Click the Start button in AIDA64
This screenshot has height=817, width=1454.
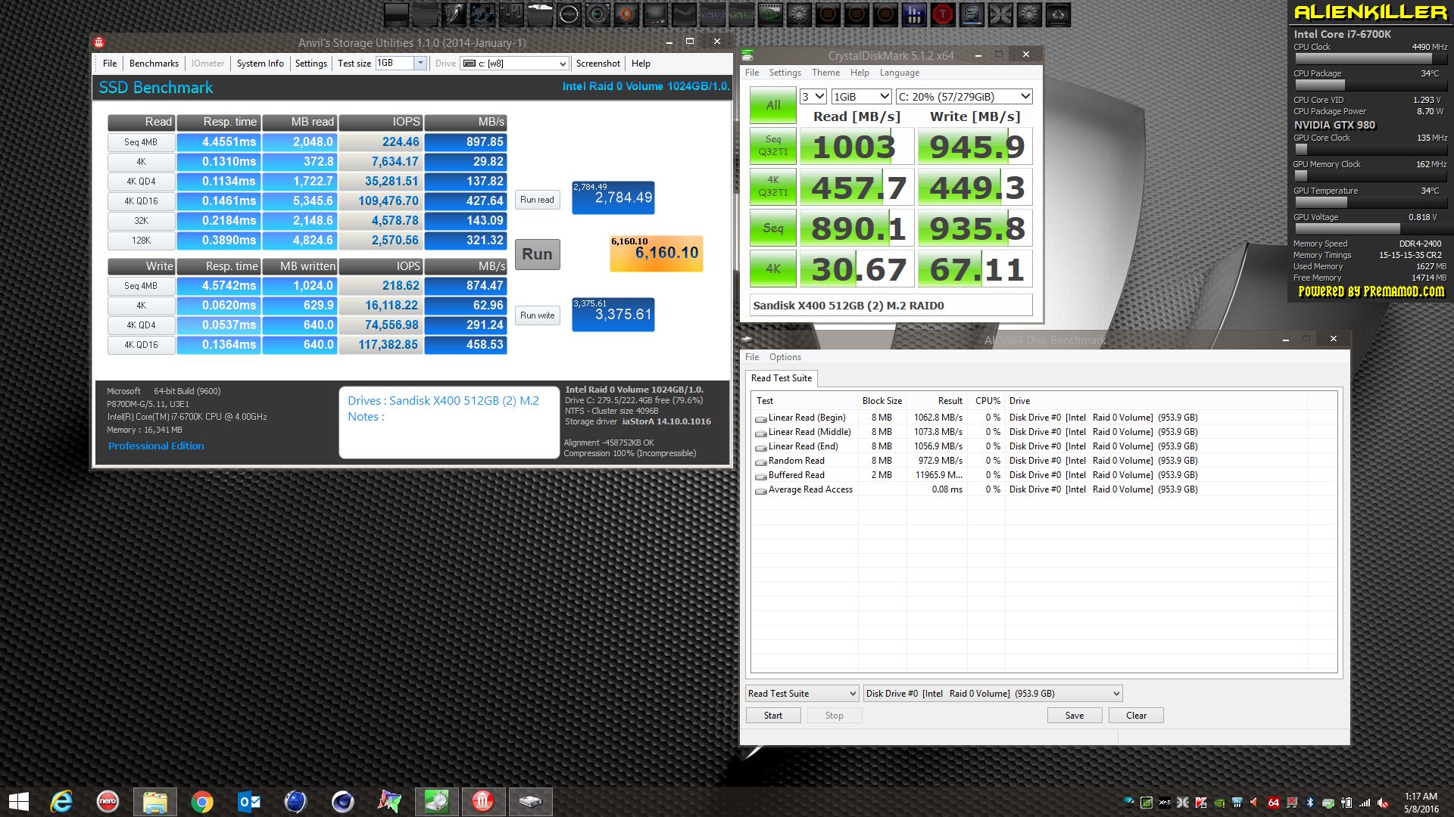pyautogui.click(x=772, y=716)
